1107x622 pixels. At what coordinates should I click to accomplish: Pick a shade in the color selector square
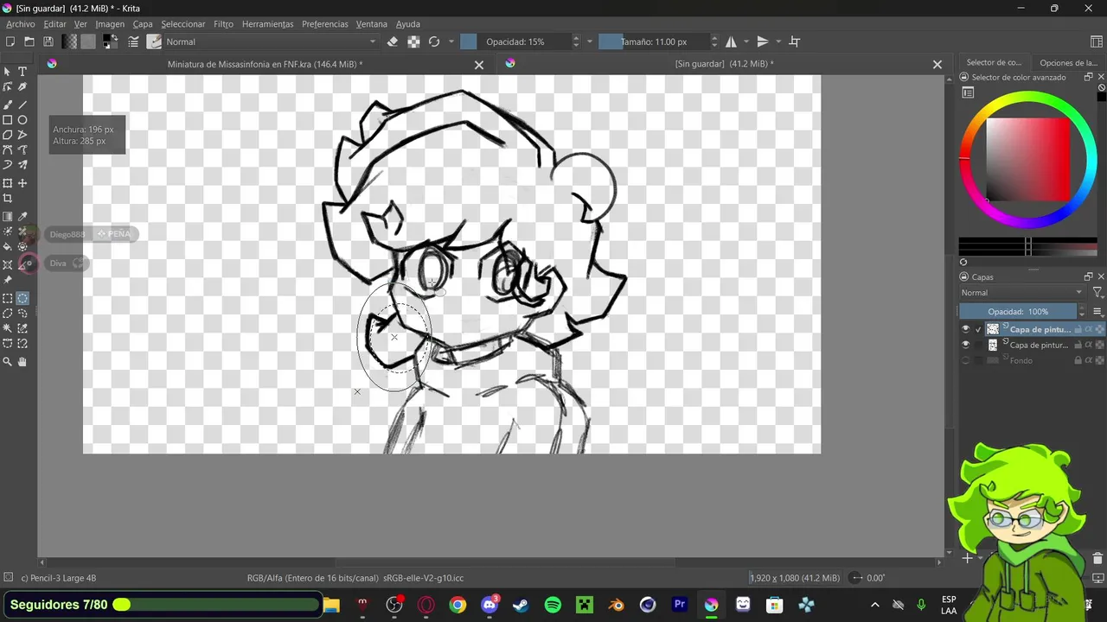tap(1028, 159)
